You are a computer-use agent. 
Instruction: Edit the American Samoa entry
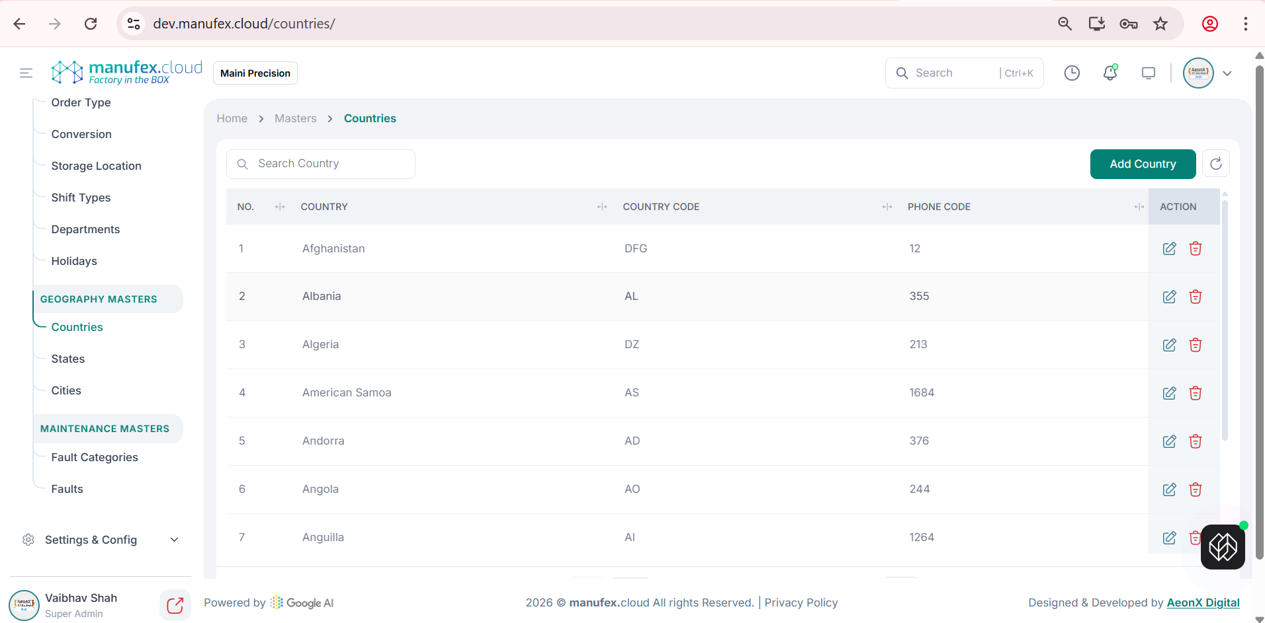tap(1169, 393)
